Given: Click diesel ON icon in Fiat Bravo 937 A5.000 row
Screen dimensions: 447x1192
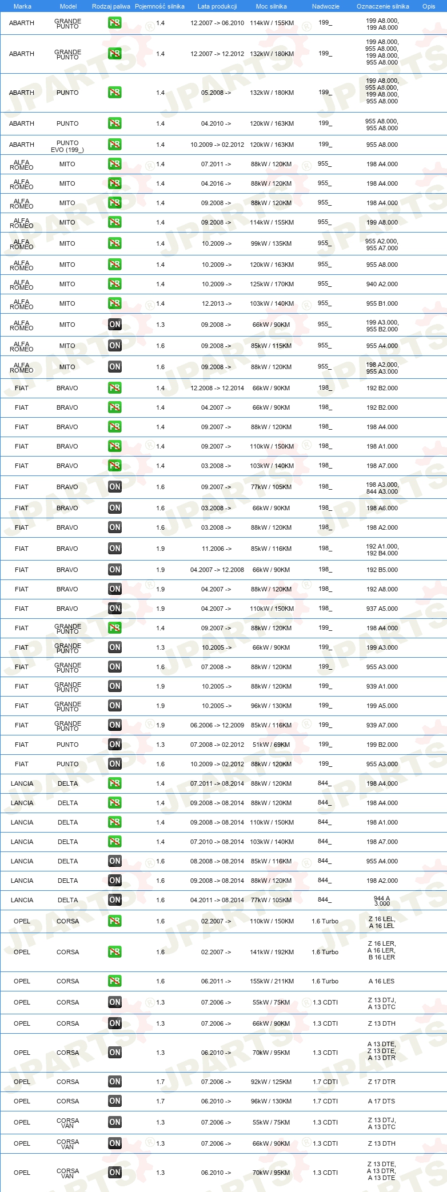Looking at the screenshot, I should (115, 609).
